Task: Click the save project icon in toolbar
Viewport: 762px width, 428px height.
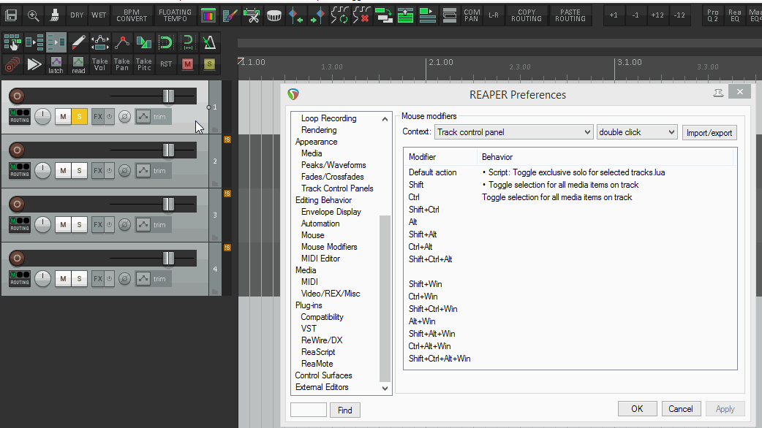Action: point(12,15)
